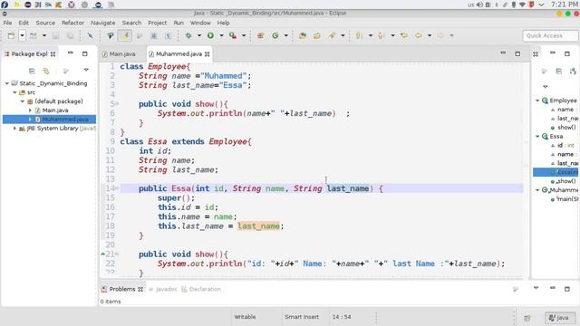The height and width of the screenshot is (326, 580).
Task: Open the Debug configurations dropdown arrow
Action: 199,35
